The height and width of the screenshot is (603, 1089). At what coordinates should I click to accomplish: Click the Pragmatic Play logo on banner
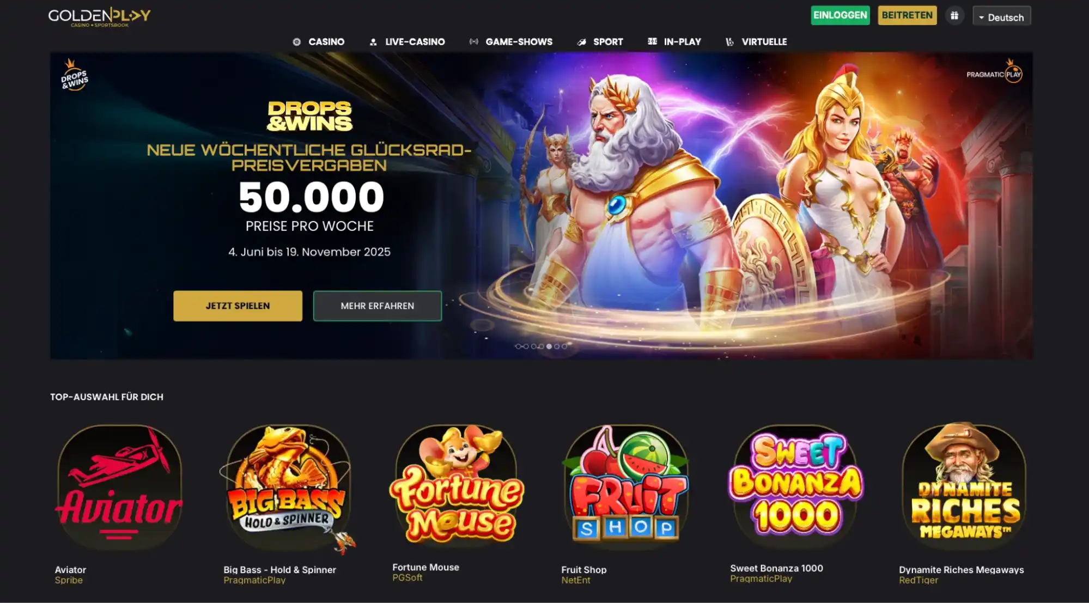point(994,72)
